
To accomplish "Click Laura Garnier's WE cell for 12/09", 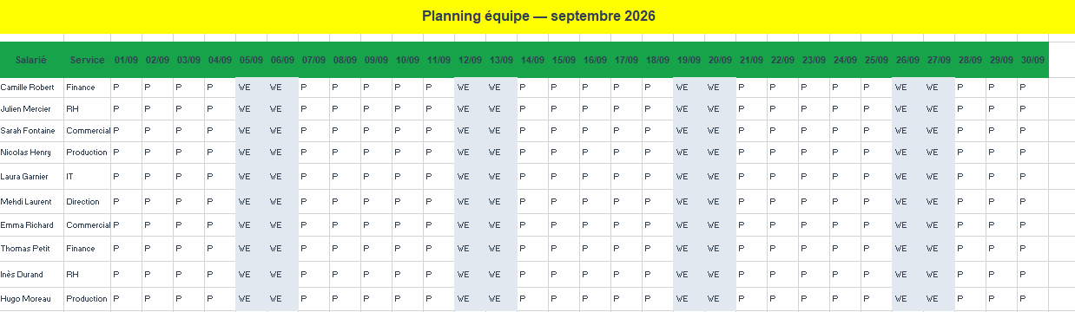I will 470,176.
